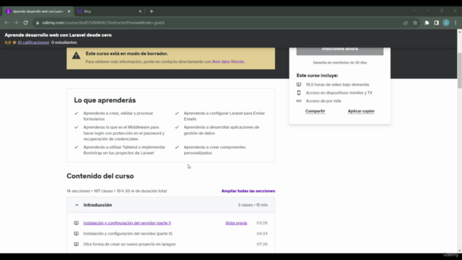462x260 pixels.
Task: Click checkmark beside aplicaciones de gestión de datos
Action: pos(177,127)
